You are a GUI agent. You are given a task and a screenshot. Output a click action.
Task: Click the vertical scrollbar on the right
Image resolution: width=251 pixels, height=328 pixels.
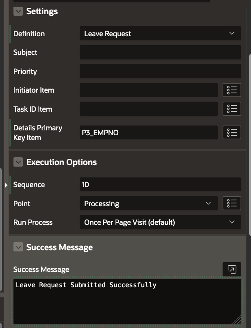(250, 142)
